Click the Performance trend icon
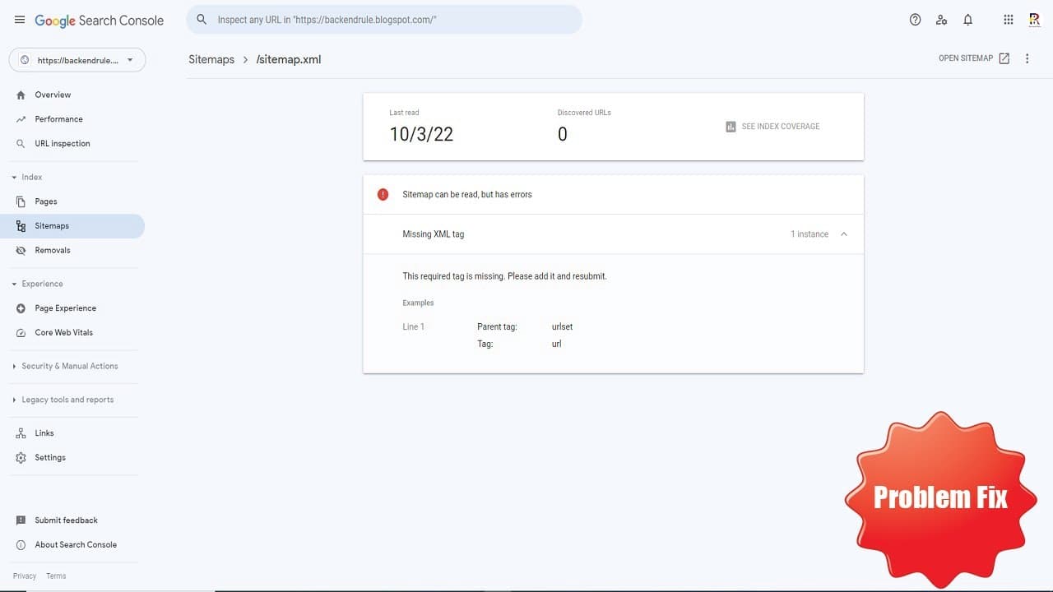 pyautogui.click(x=21, y=119)
